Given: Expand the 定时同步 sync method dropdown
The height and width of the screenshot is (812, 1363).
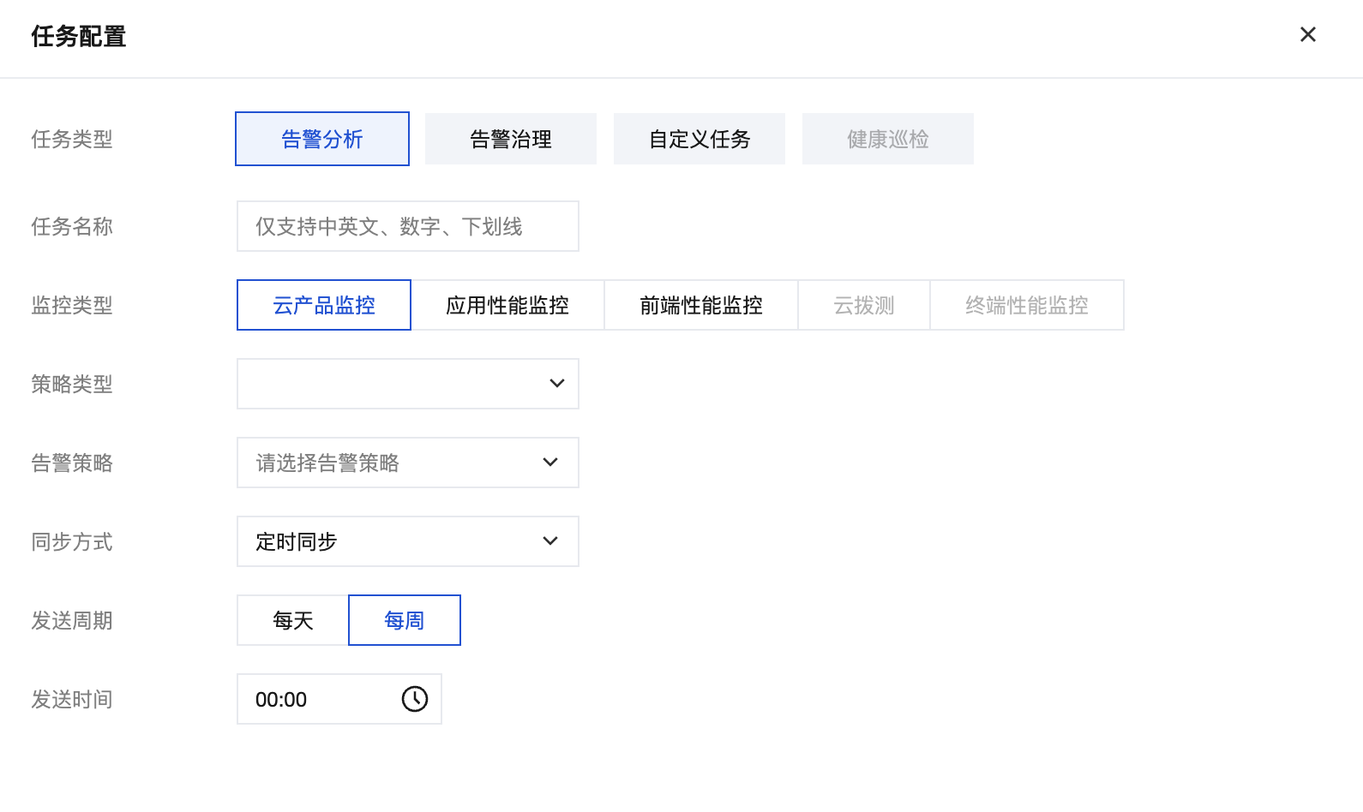Looking at the screenshot, I should click(x=394, y=541).
